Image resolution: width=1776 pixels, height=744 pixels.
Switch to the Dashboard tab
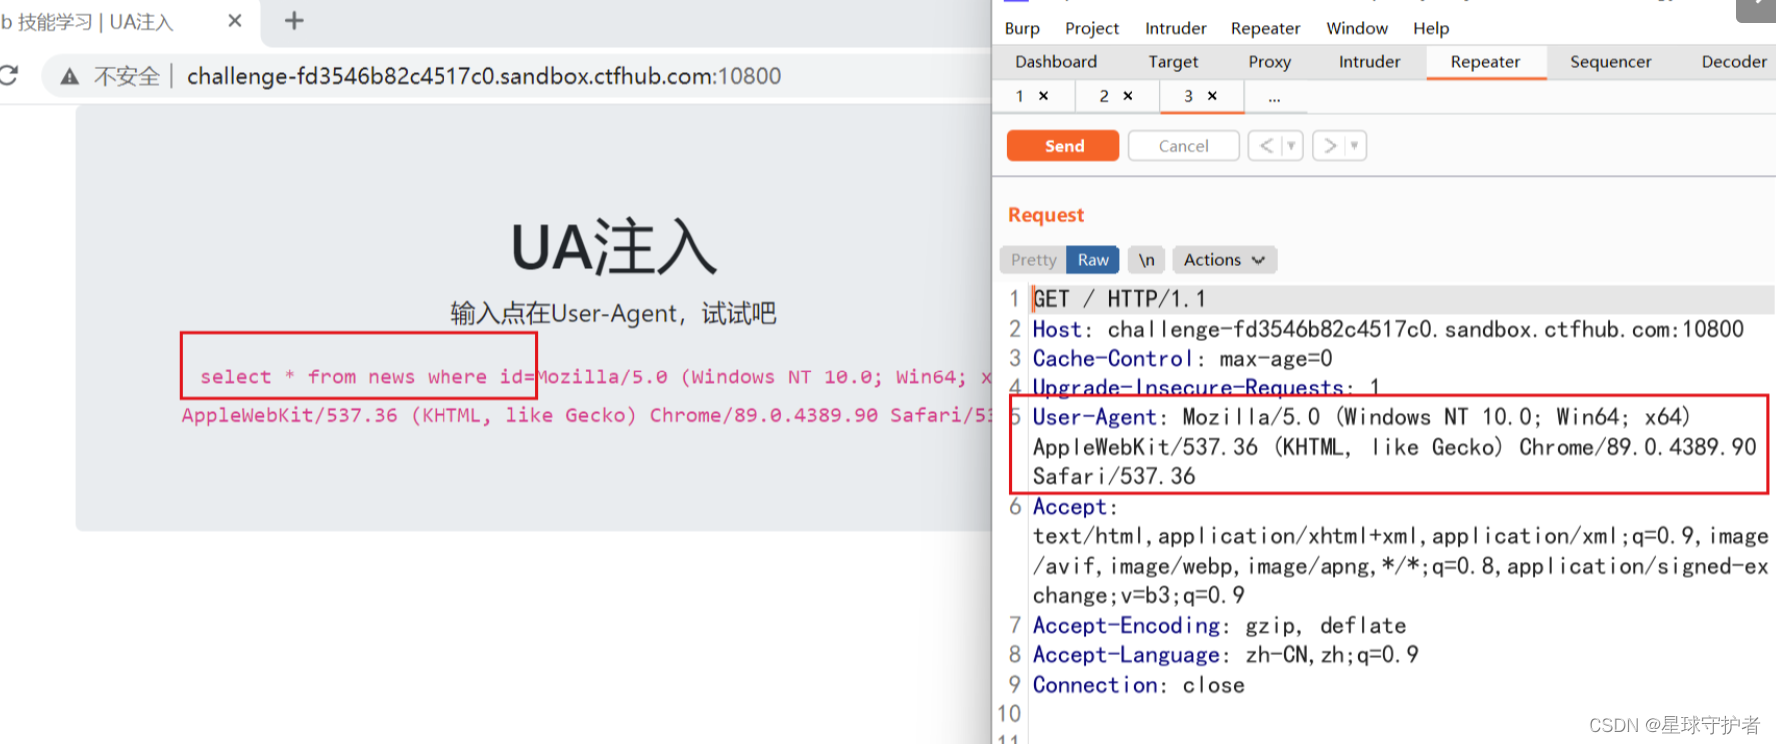tap(1056, 62)
